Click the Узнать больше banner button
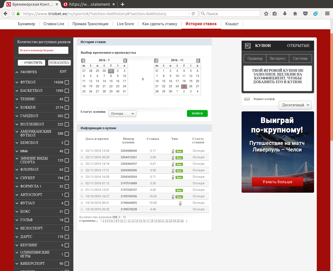Image resolution: width=333 pixels, height=271 pixels. click(x=278, y=182)
